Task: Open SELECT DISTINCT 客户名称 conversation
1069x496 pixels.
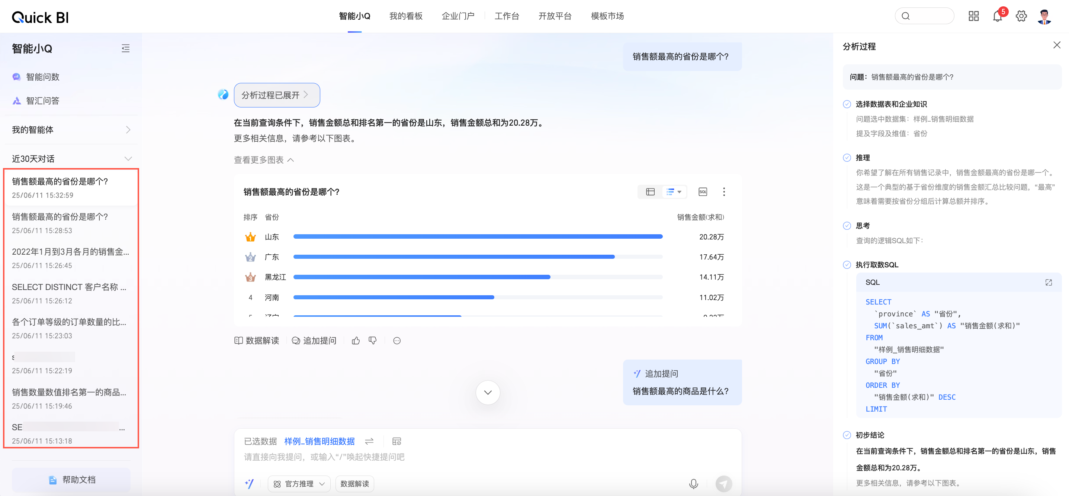Action: point(71,293)
